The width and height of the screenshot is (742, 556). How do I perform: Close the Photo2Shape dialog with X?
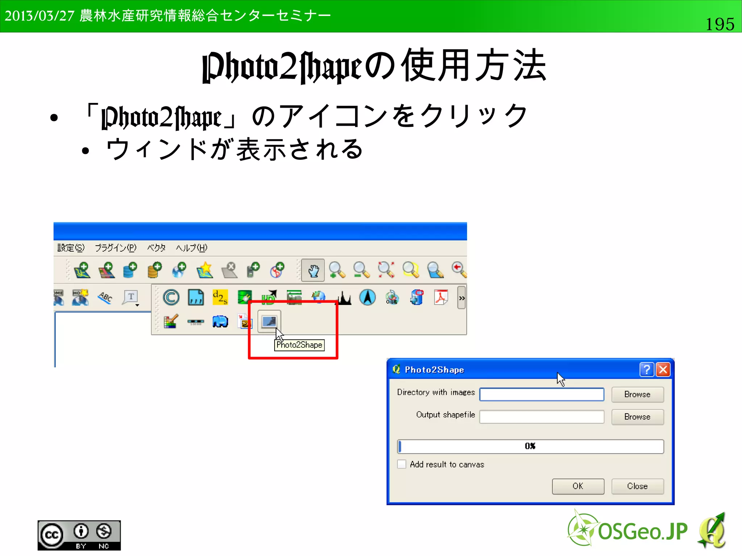(663, 370)
